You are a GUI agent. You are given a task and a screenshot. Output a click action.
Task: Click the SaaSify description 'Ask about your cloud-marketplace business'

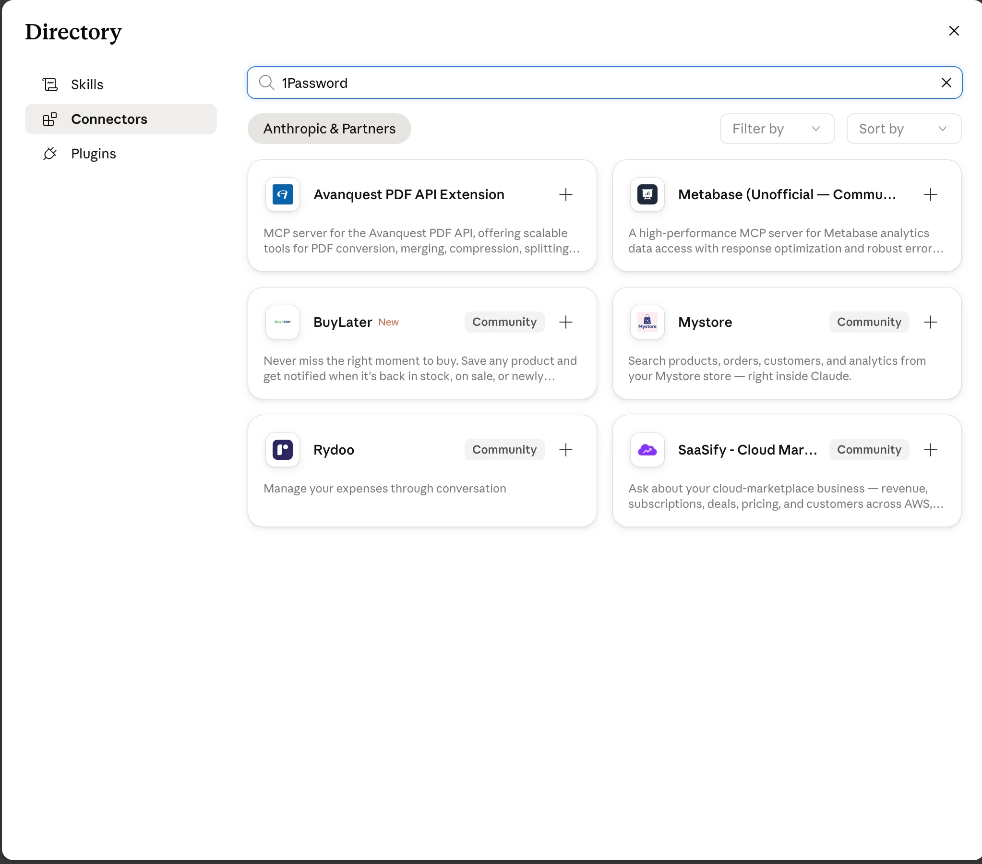point(786,496)
